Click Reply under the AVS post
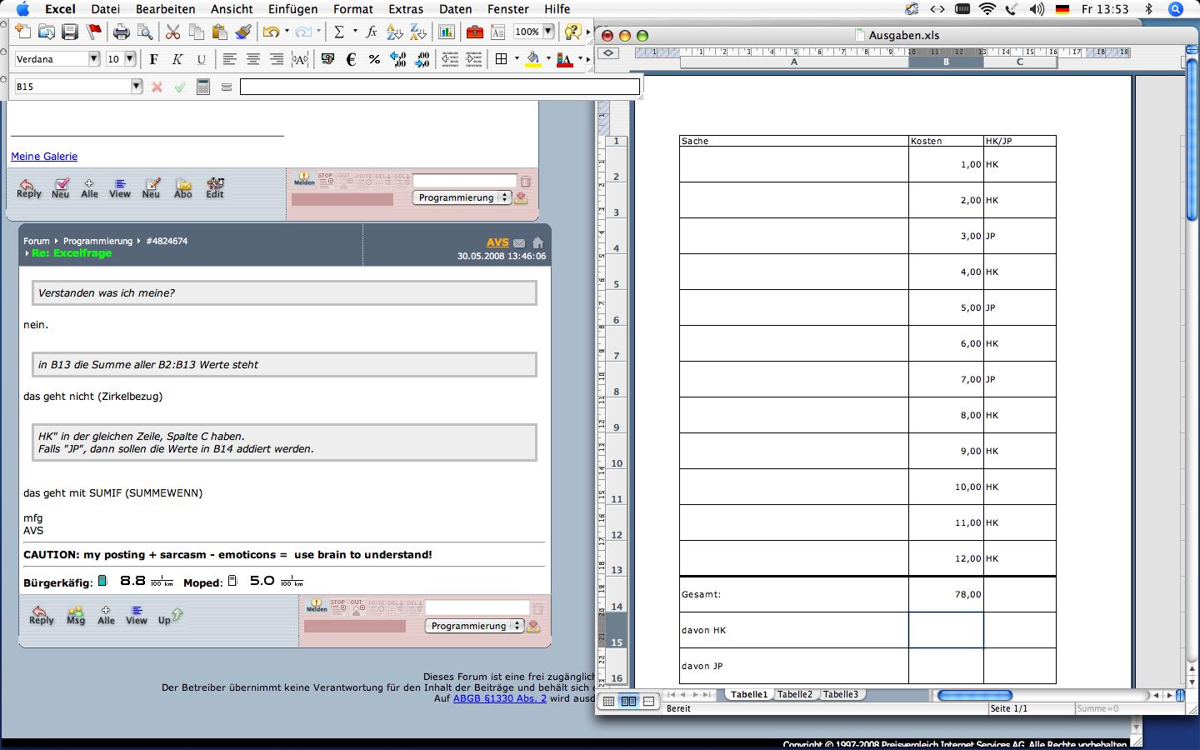The width and height of the screenshot is (1200, 750). 42,615
